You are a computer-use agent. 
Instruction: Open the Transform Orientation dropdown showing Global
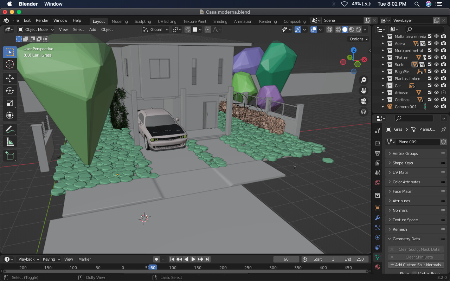point(155,30)
